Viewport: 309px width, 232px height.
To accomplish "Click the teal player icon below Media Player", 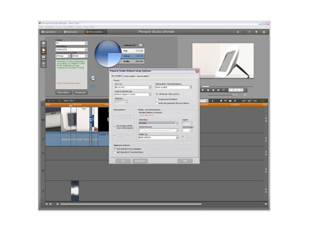I will pos(93,86).
